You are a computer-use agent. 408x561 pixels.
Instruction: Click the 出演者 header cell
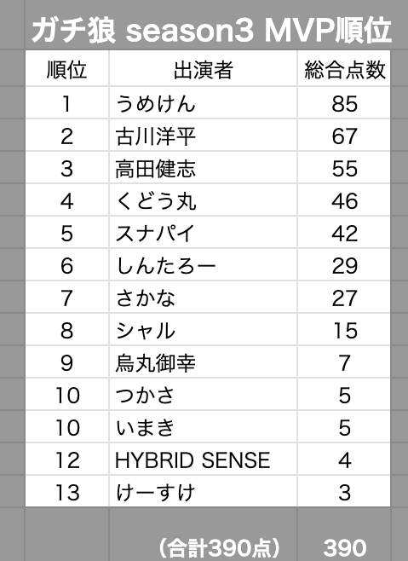(203, 68)
